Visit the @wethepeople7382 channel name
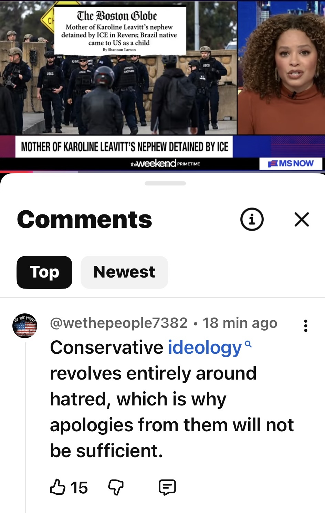This screenshot has width=325, height=513. point(119,323)
